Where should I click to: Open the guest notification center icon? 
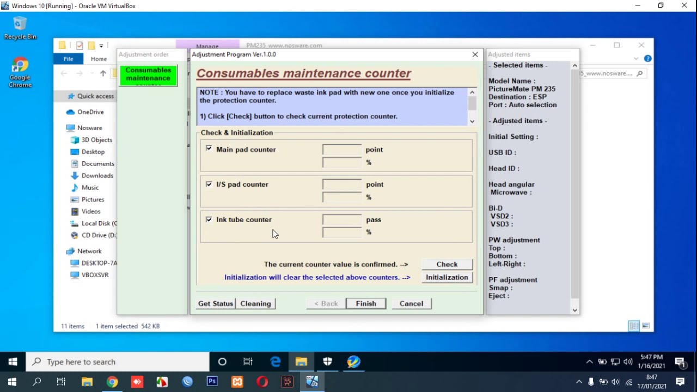point(680,362)
